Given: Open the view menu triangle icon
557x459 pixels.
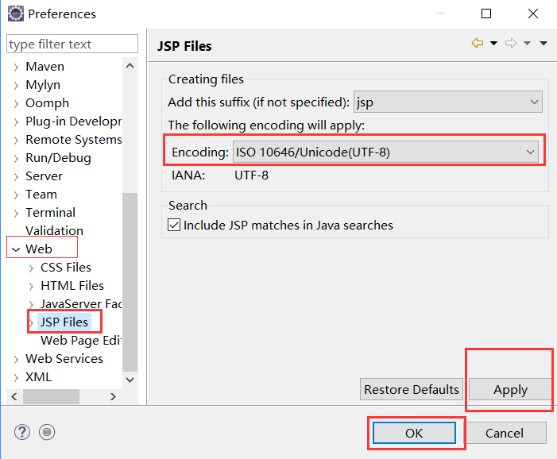Looking at the screenshot, I should [x=543, y=44].
